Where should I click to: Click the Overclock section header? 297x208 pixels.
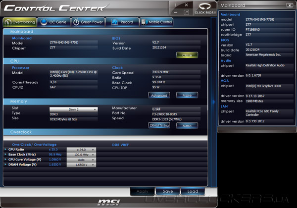click(x=105, y=132)
